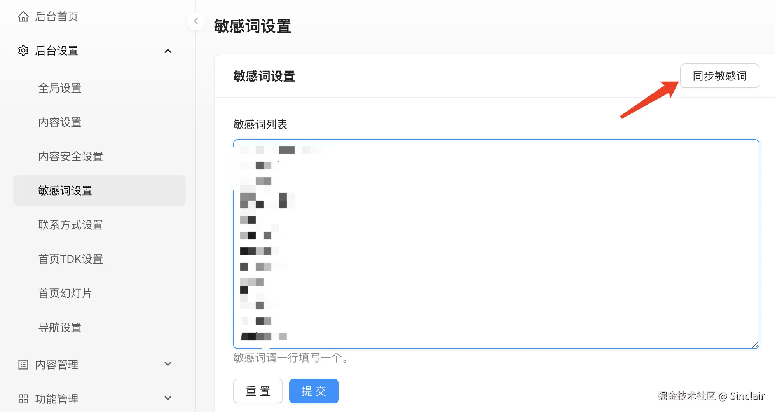Navigate to 导航设置

pos(60,327)
